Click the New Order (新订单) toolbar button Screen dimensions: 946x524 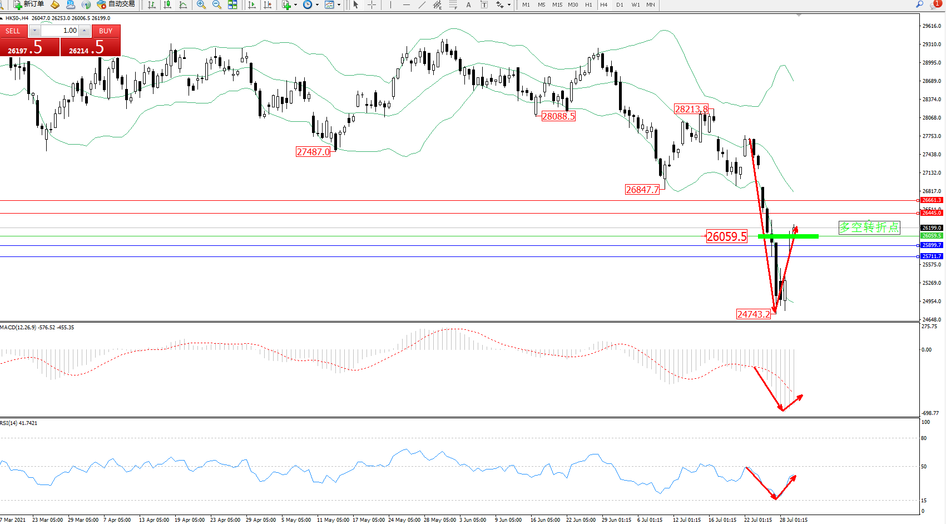[28, 4]
